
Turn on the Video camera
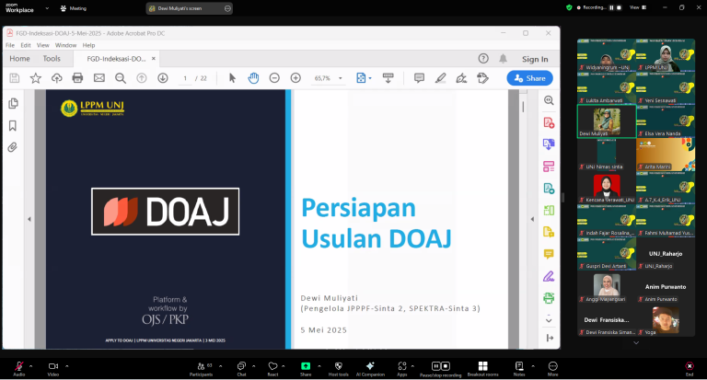coord(52,366)
